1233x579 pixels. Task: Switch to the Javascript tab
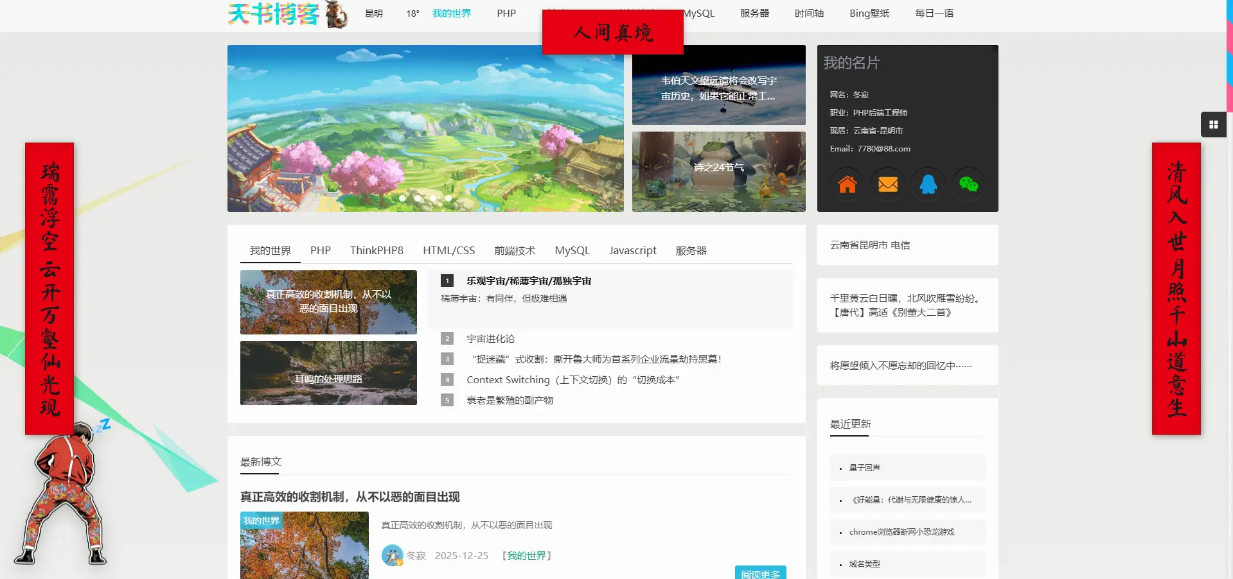click(633, 250)
